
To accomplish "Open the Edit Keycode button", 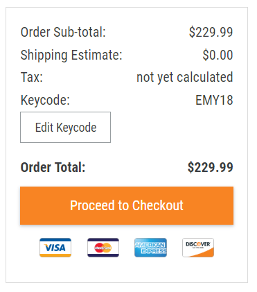I will [65, 127].
